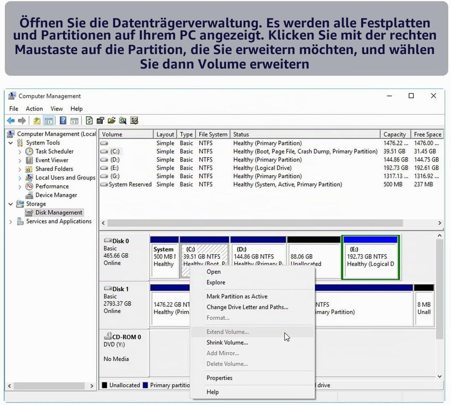Click the black Unallocated legend swatch
451x405 pixels.
click(x=104, y=385)
